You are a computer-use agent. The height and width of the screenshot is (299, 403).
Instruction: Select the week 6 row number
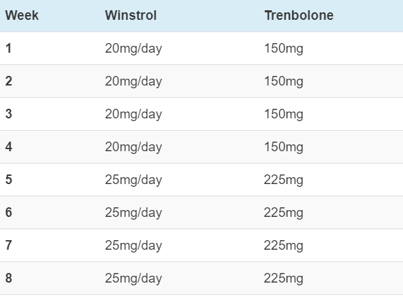8,212
